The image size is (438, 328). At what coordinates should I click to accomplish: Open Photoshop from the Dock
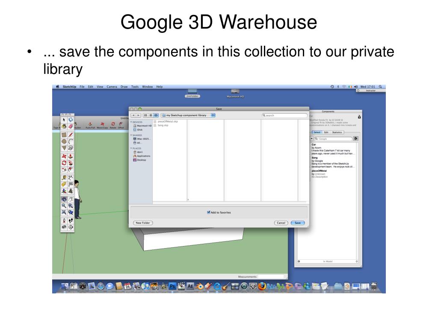172,286
